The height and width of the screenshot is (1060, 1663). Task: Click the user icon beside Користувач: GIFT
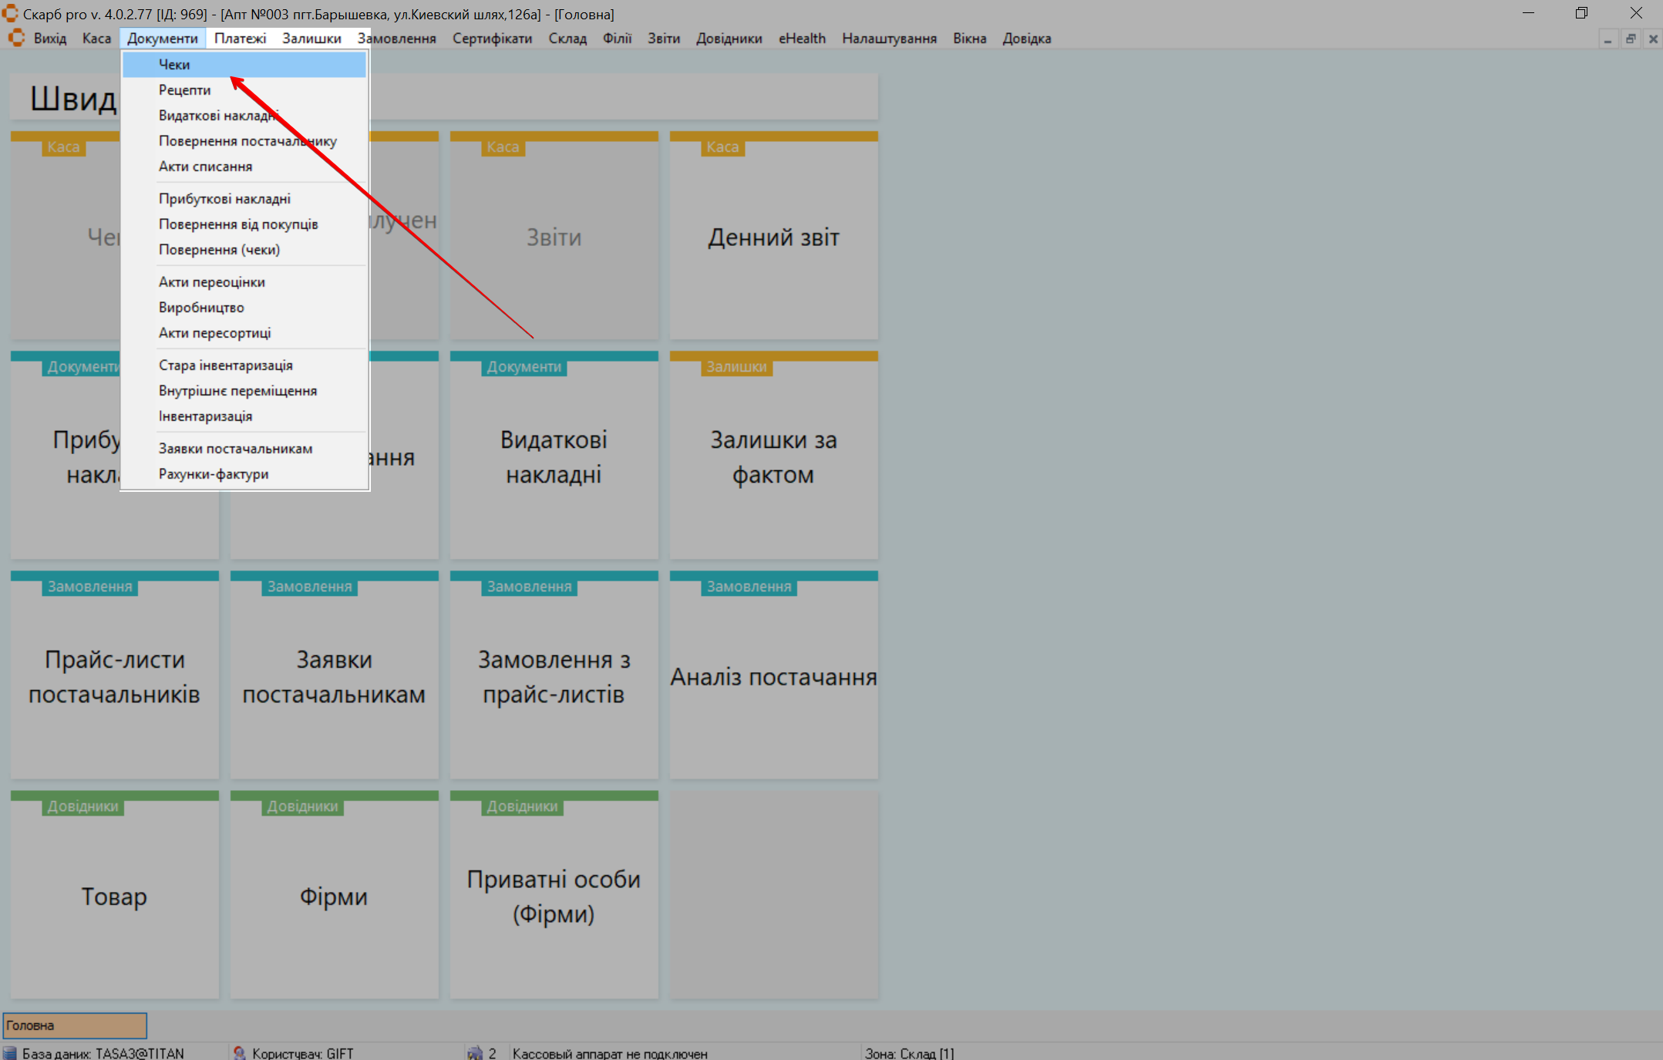pos(240,1053)
